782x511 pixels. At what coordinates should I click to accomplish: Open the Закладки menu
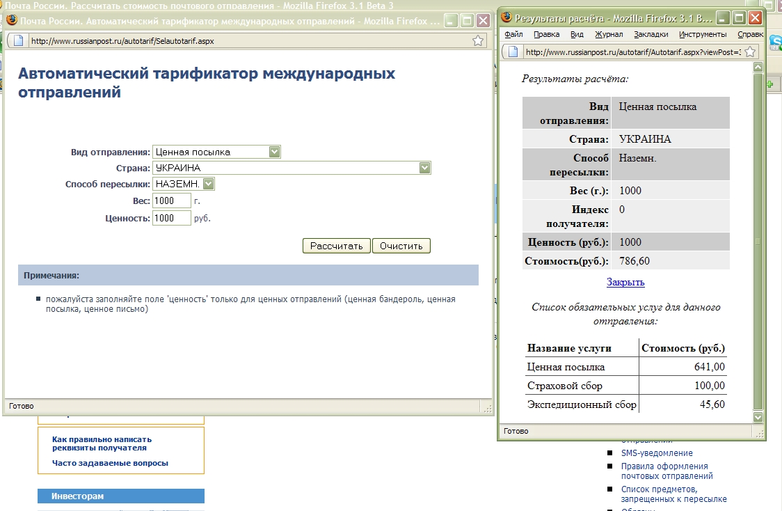click(651, 34)
